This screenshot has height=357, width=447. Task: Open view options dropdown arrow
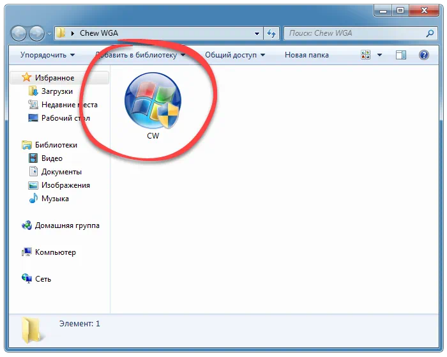379,55
